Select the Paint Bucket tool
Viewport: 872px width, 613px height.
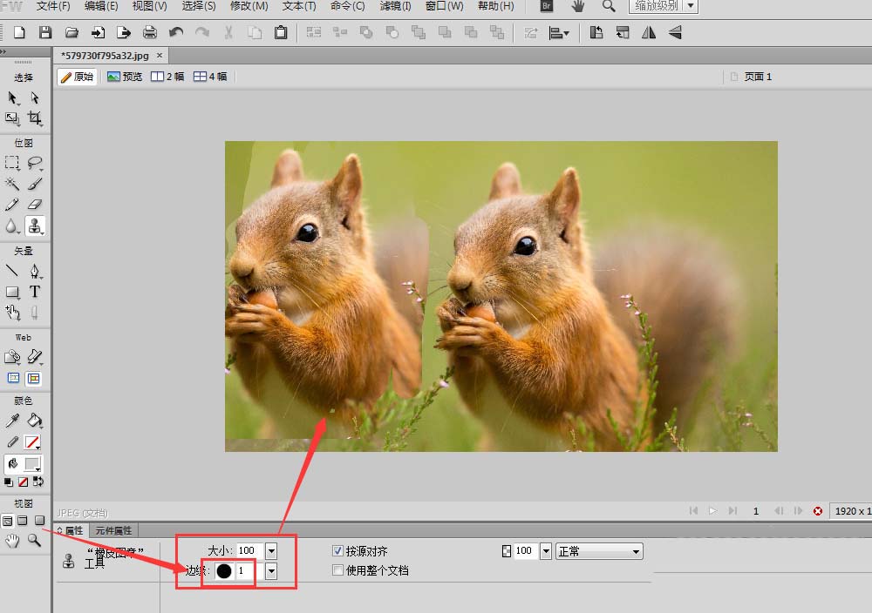35,421
